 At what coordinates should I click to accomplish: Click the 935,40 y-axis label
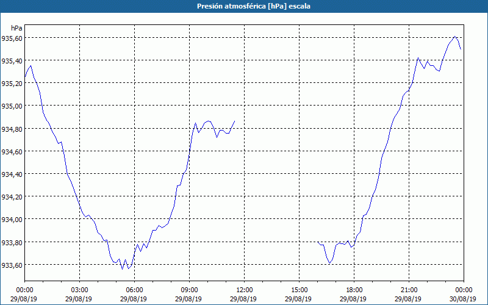tap(12, 61)
